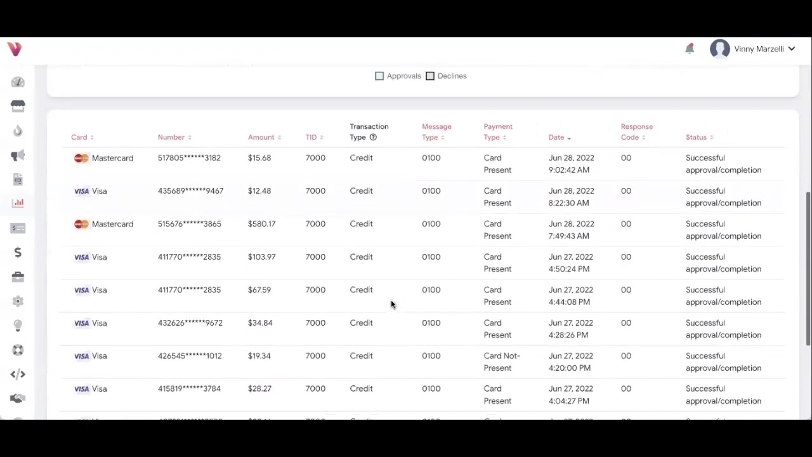Click the dollar sign icon in sidebar
This screenshot has width=812, height=457.
click(18, 253)
